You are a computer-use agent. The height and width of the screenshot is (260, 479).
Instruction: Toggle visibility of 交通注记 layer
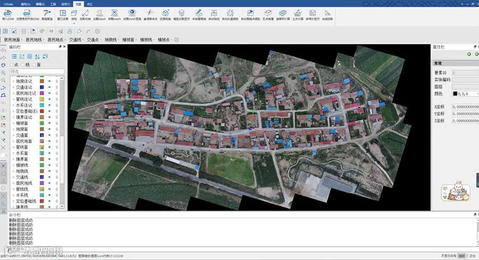49,87
